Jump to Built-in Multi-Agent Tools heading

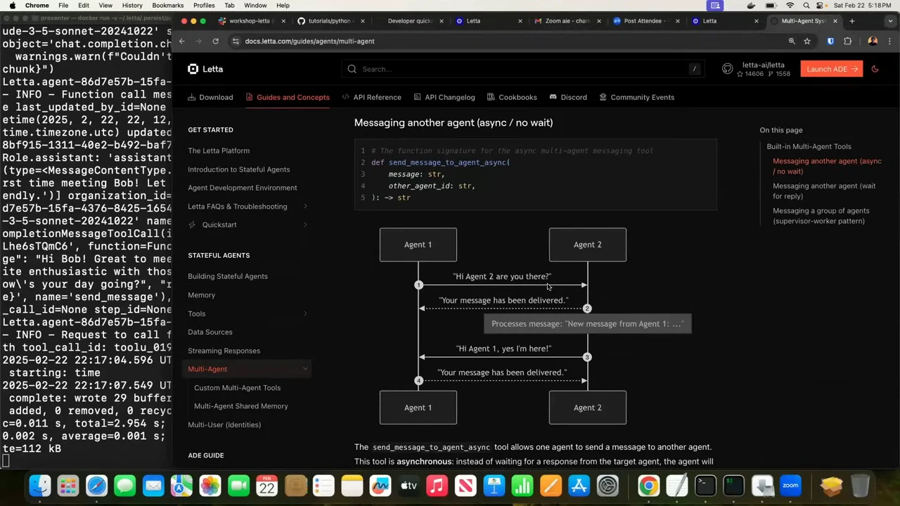click(x=809, y=146)
